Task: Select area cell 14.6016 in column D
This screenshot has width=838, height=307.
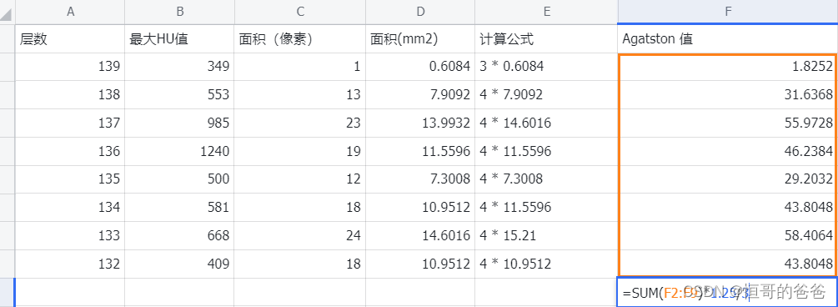Action: tap(420, 236)
